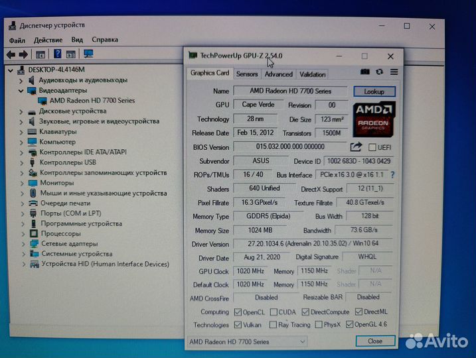This screenshot has height=358, width=476.
Task: Click the Системные устройства folder icon
Action: pyautogui.click(x=35, y=254)
